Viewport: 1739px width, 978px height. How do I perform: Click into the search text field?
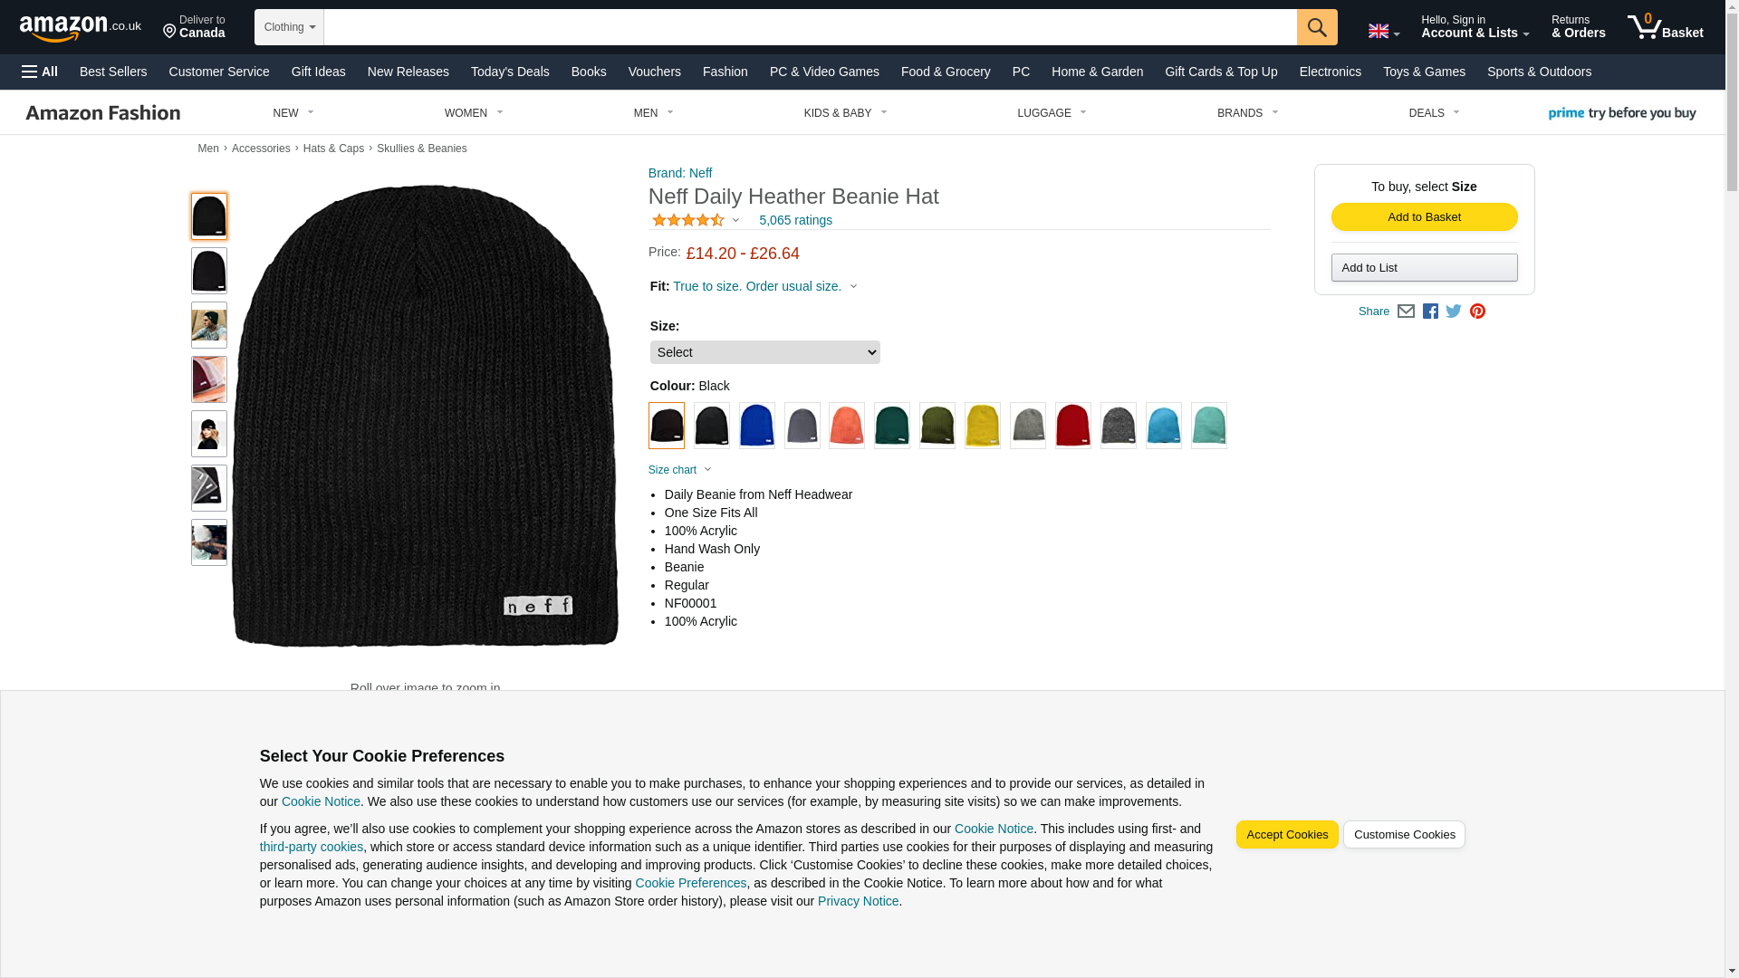[x=809, y=27]
